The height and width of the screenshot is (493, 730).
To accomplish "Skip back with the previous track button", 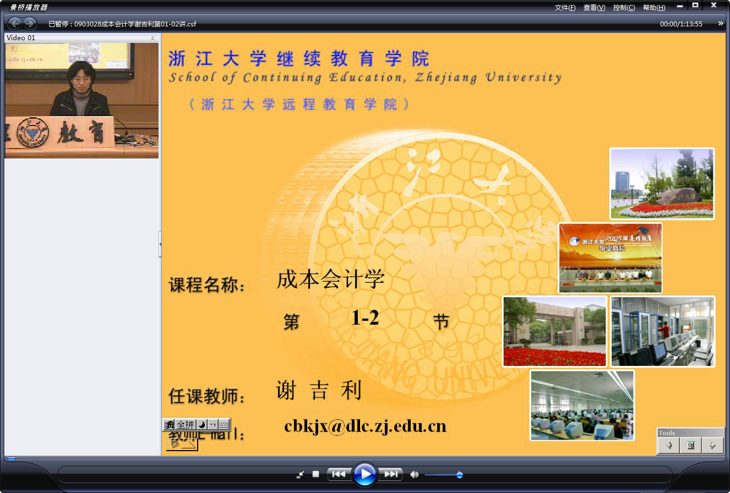I will click(339, 474).
